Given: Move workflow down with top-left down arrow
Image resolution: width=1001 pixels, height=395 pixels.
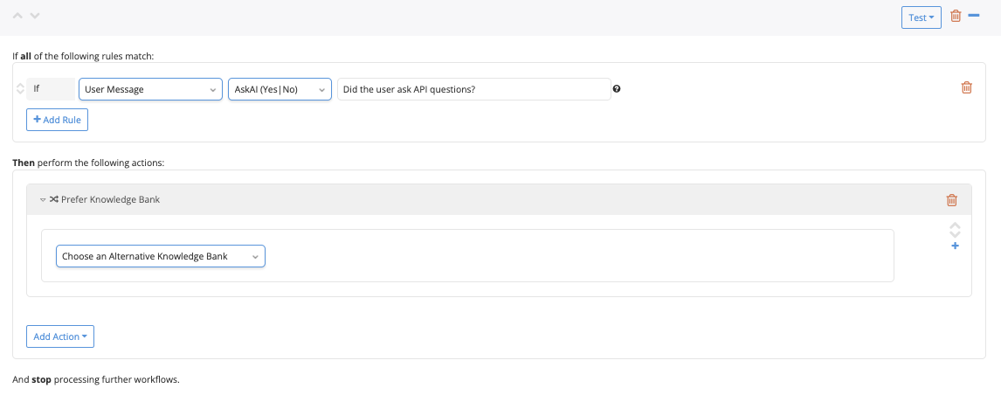Looking at the screenshot, I should [34, 16].
